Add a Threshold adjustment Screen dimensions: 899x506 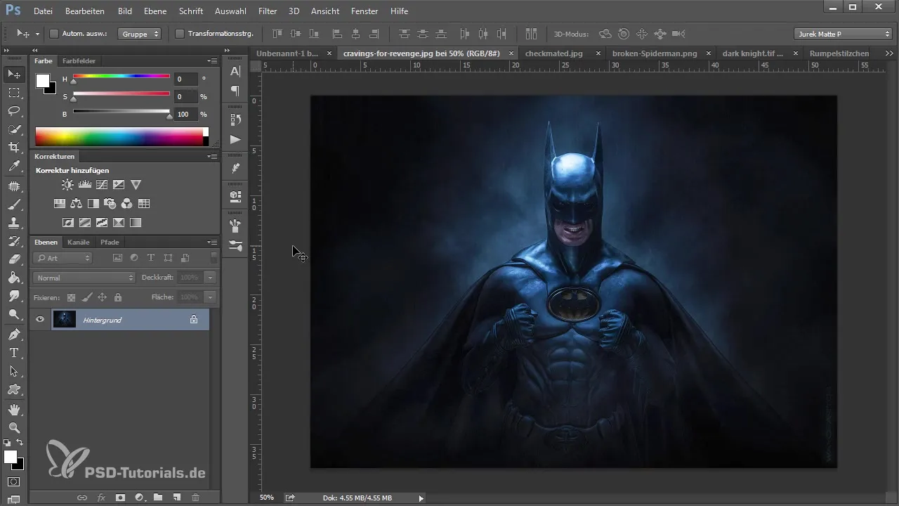coord(102,223)
